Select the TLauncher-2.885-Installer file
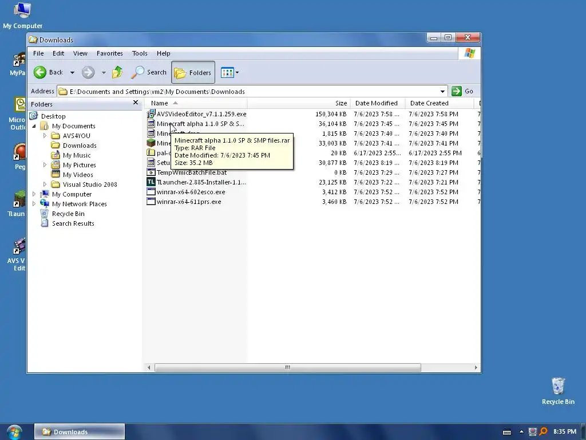Image resolution: width=586 pixels, height=440 pixels. pos(201,182)
